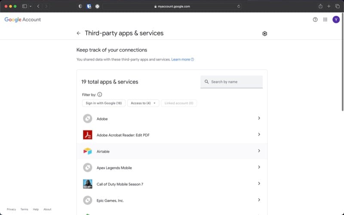Screen dimensions: 344x215
Task: Click the myaccount.google.com address bar
Action: point(172,6)
